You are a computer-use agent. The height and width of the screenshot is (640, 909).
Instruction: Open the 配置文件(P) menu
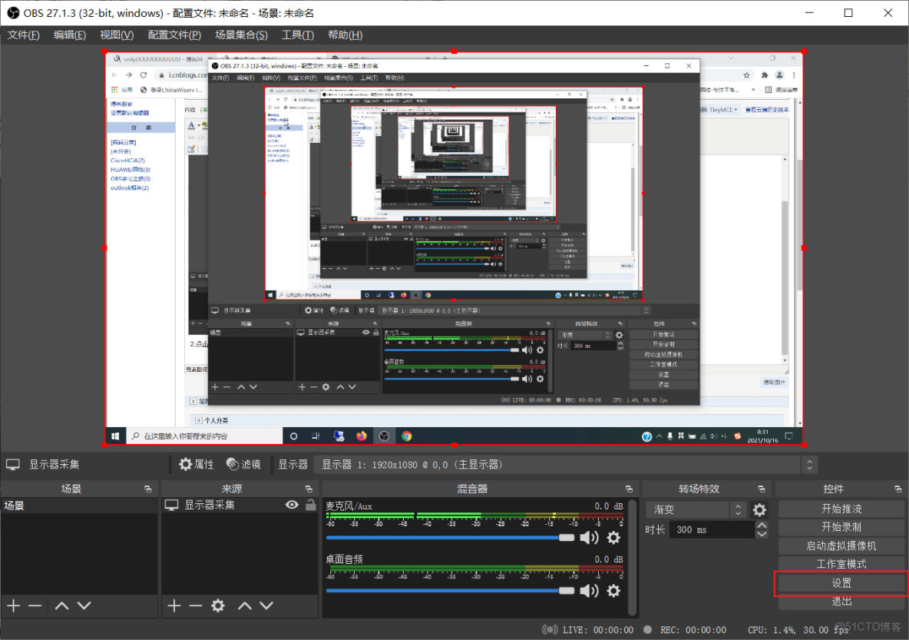[174, 35]
